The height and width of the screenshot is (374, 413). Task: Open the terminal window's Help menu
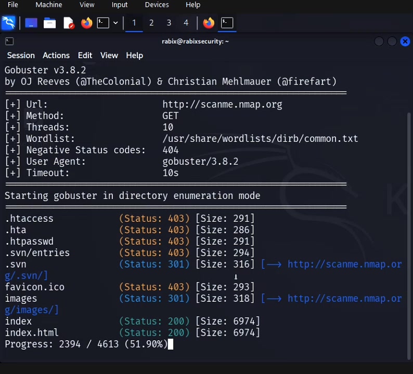134,56
